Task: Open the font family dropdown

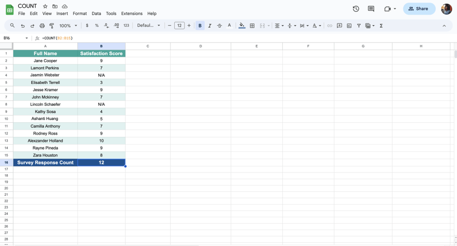Action: [149, 26]
